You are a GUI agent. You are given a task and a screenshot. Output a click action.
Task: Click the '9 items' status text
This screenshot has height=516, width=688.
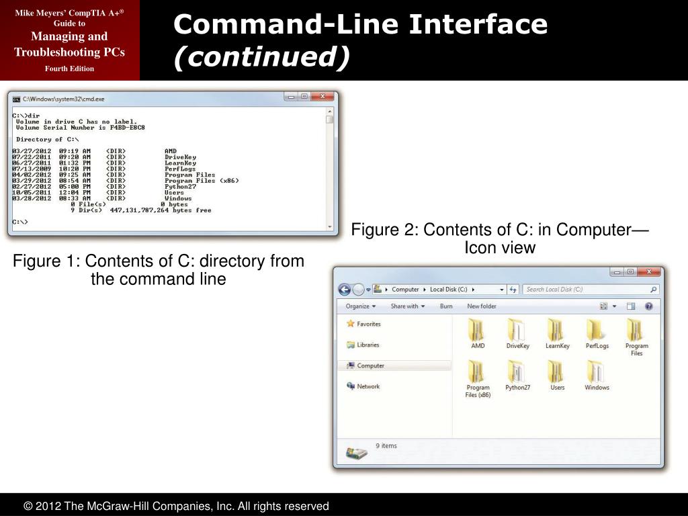click(386, 446)
